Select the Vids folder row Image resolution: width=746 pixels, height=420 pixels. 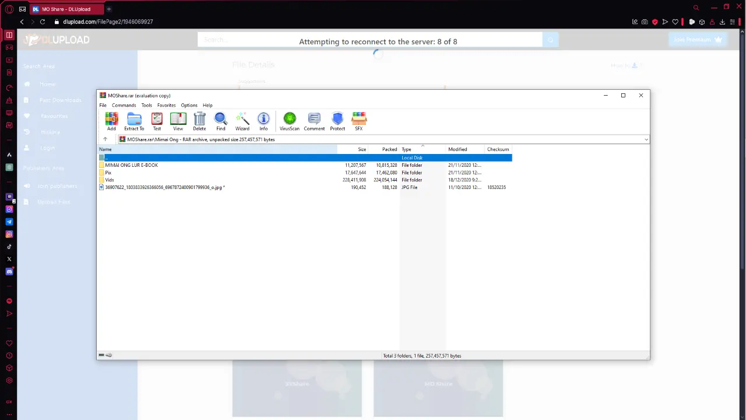[x=305, y=180]
